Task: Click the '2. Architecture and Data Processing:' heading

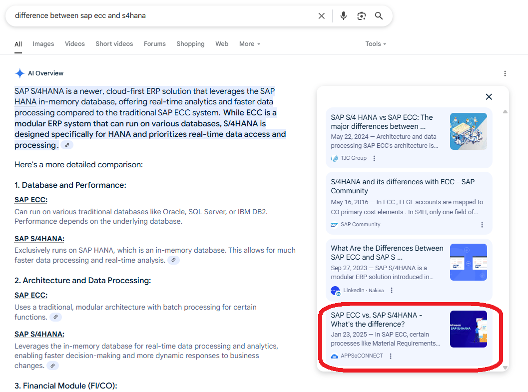Action: click(x=82, y=281)
